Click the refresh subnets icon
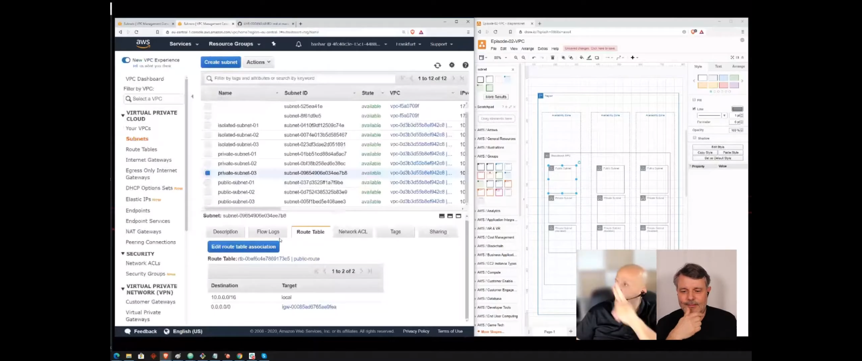The height and width of the screenshot is (361, 862). [x=437, y=65]
